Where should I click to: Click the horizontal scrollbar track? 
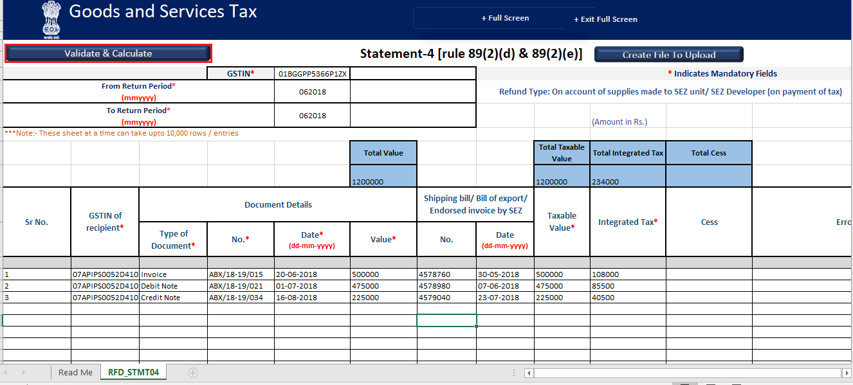688,372
